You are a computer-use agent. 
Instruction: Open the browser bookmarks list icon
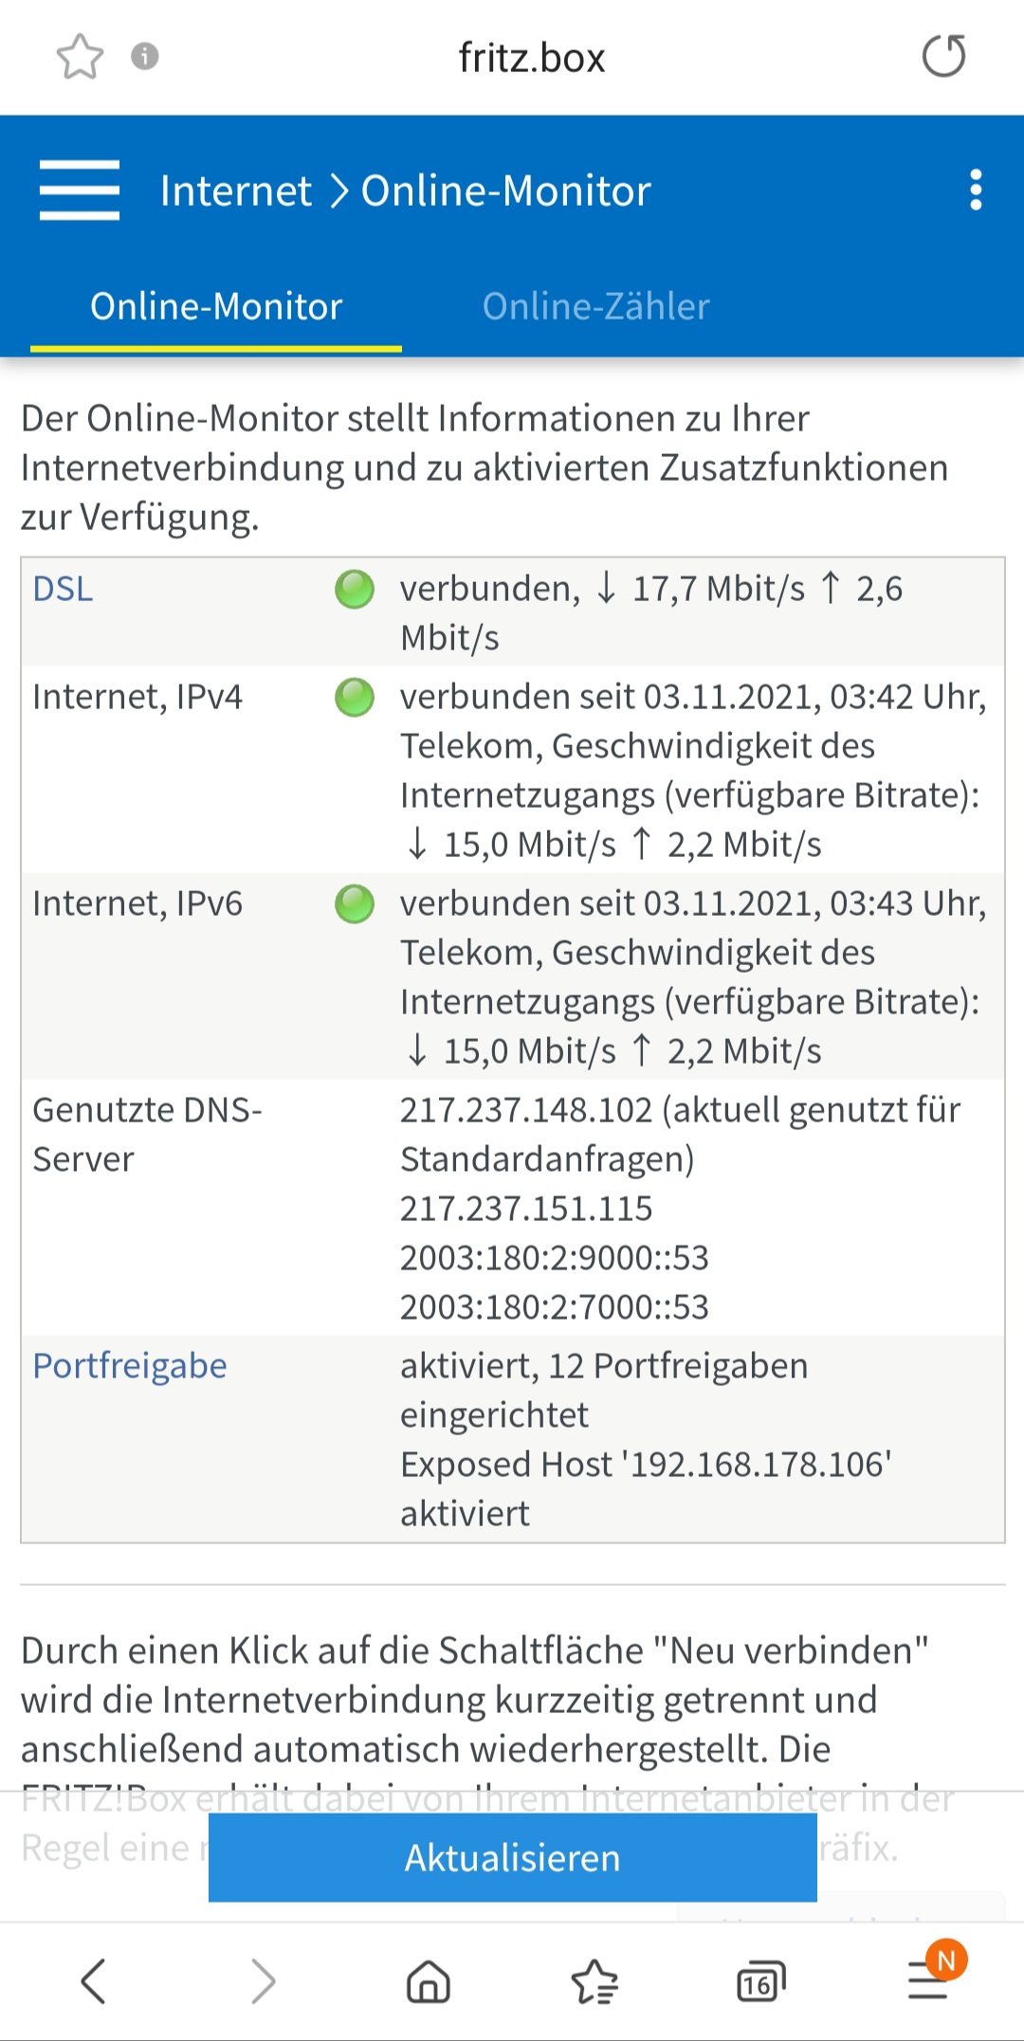click(x=594, y=1981)
